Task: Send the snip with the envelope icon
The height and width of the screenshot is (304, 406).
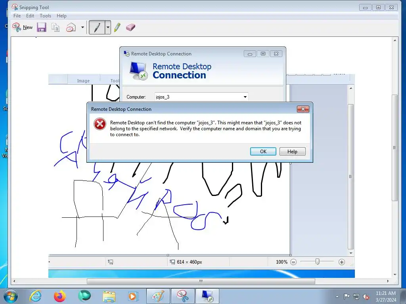Action: [71, 27]
